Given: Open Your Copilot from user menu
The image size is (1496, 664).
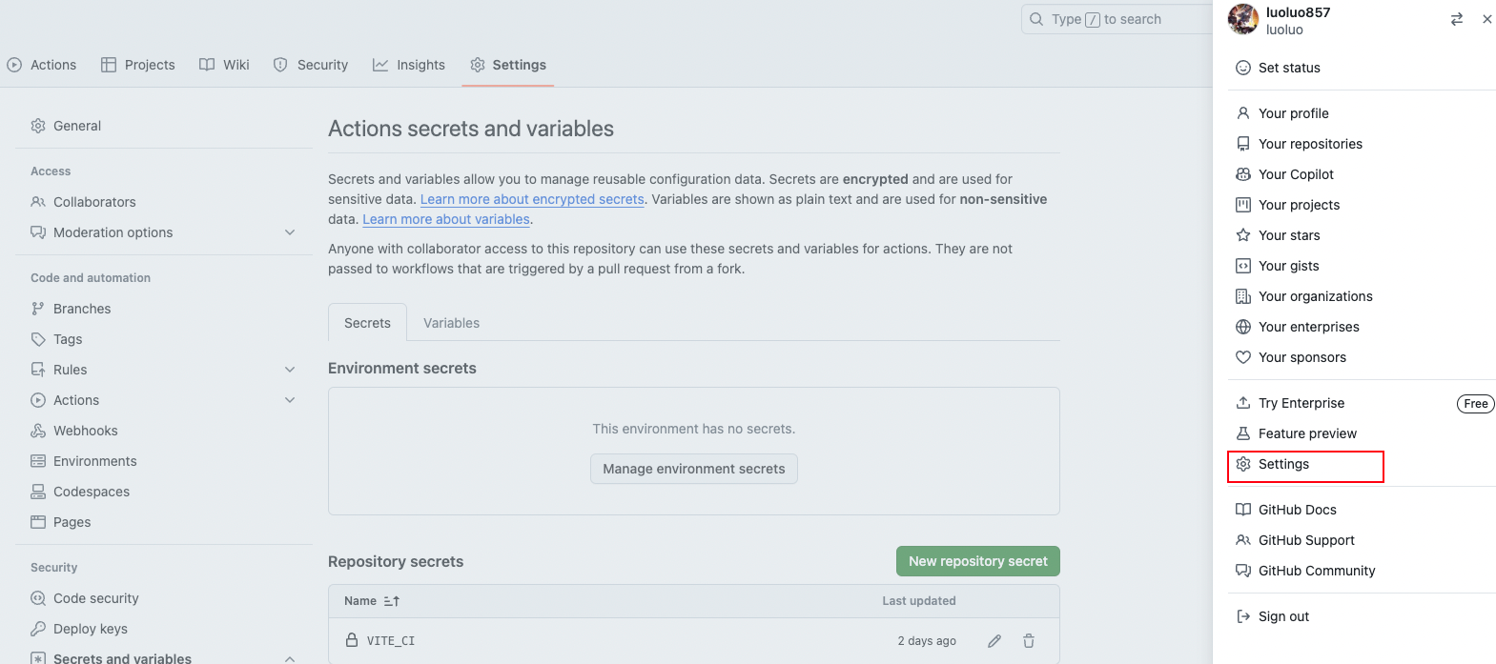Looking at the screenshot, I should (x=1296, y=174).
